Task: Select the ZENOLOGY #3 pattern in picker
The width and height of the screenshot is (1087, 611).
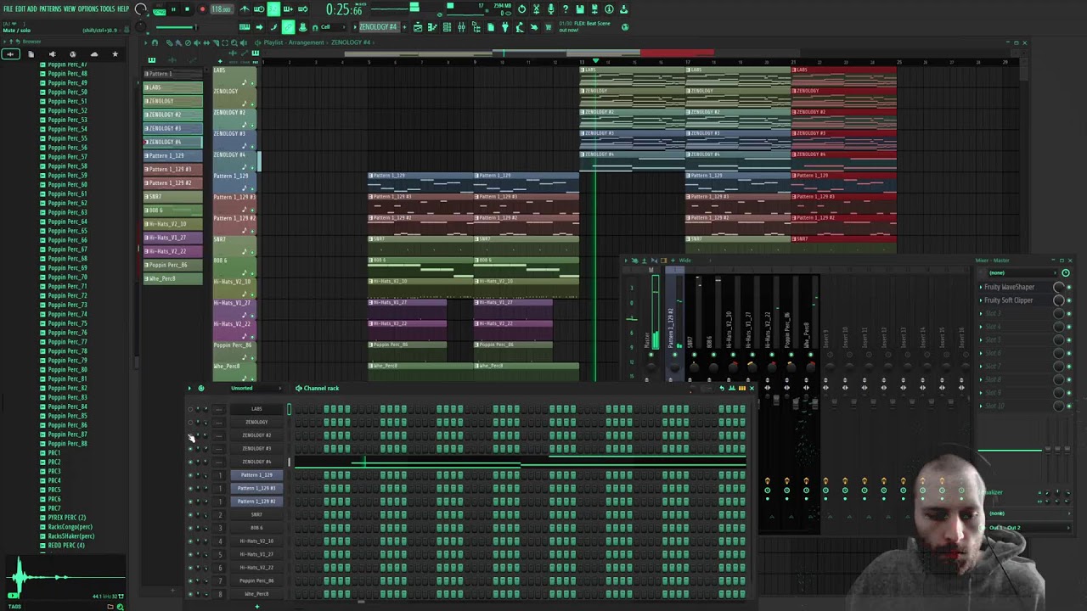Action: (x=173, y=128)
